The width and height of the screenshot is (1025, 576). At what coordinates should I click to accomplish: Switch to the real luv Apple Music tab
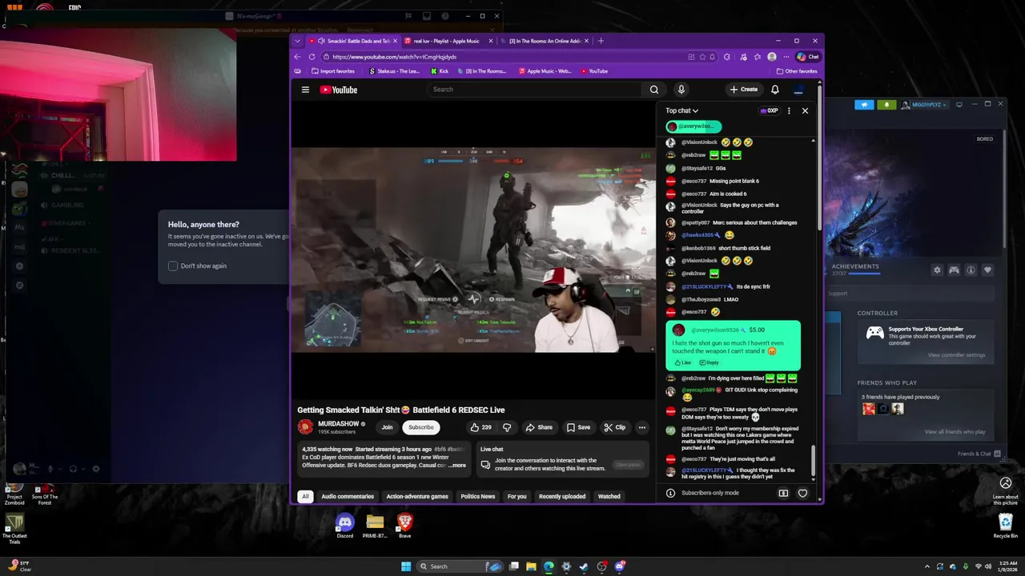445,41
